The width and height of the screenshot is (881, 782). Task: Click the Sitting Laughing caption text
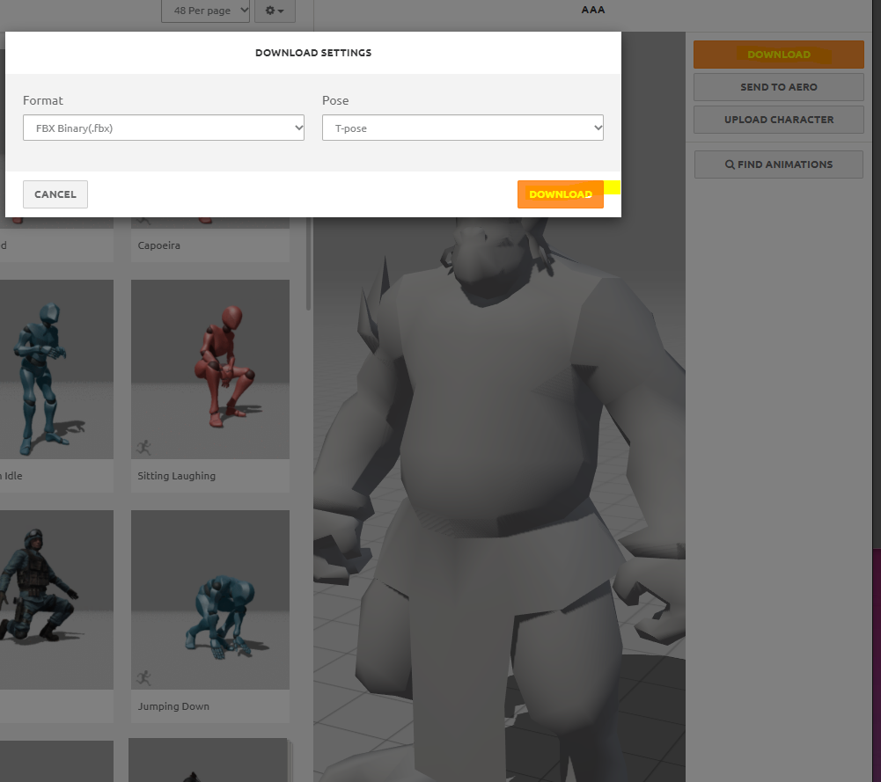tap(176, 476)
